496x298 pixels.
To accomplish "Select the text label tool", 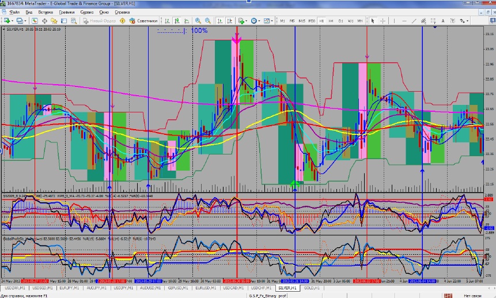I will pyautogui.click(x=442, y=21).
